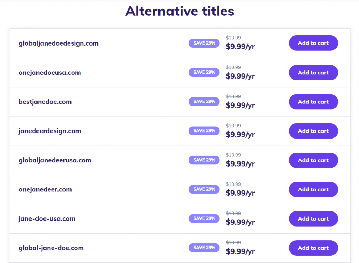
Task: Click the global-jane-doe.com domain name
Action: [x=51, y=248]
